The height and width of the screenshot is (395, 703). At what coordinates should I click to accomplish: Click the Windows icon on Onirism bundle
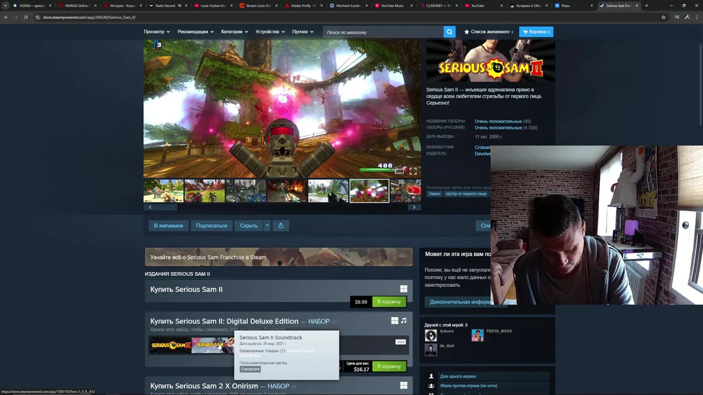tap(404, 386)
